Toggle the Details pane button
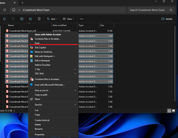Image resolution: width=178 pixels, height=138 pixels. point(167,19)
